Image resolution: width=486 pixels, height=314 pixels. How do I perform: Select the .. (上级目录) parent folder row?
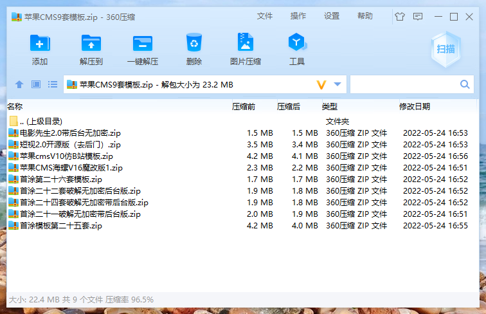coord(242,122)
